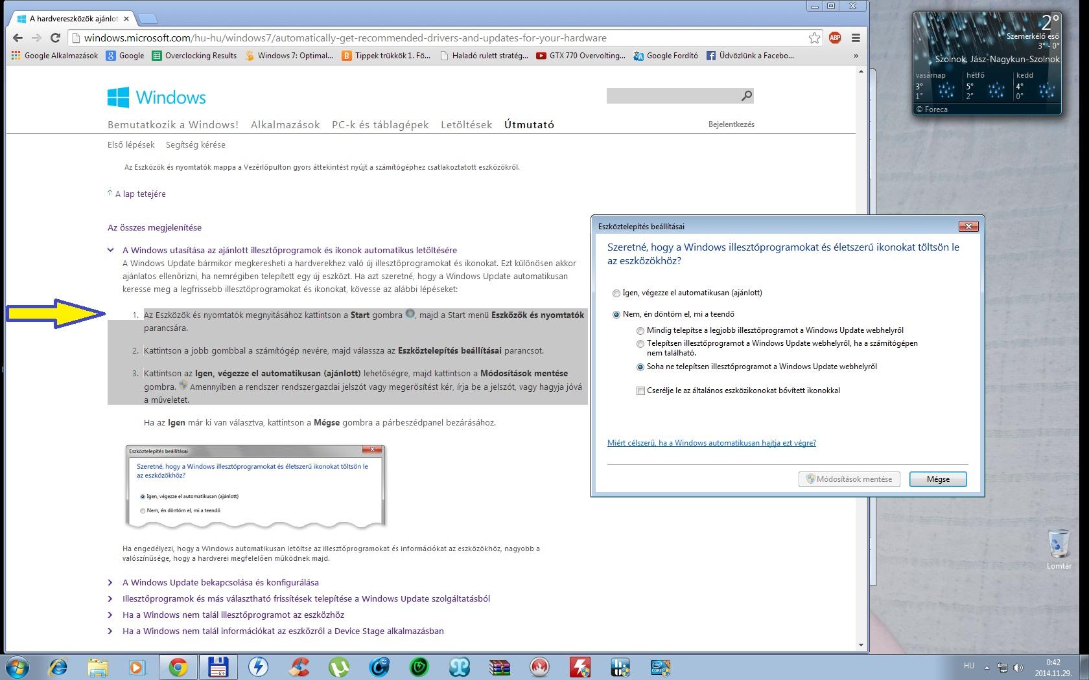Click the dialog screenshot thumbnail image
1089x680 pixels.
(x=255, y=486)
